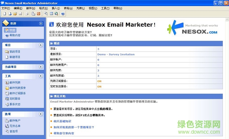Click the help icon beside 帮助内容
The image size is (229, 139).
(x=7, y=35)
